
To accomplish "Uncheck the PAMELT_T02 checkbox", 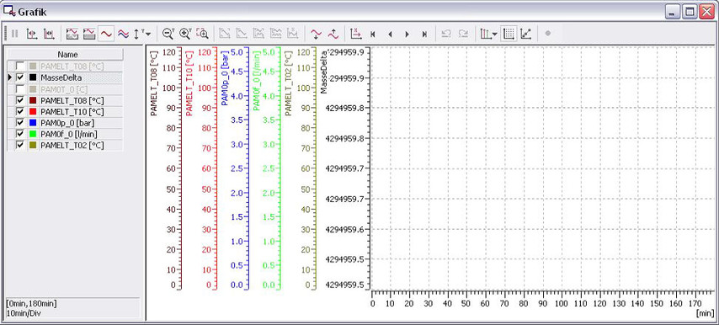I will (x=20, y=145).
